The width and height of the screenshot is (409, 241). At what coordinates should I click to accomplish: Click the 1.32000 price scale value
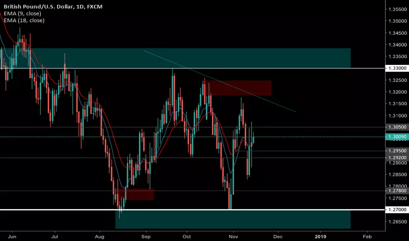pyautogui.click(x=398, y=92)
